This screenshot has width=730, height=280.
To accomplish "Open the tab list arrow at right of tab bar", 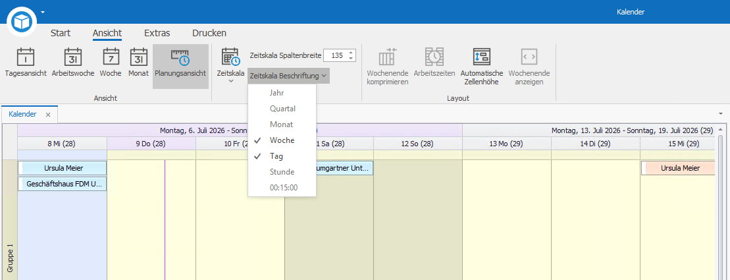I will click(721, 114).
